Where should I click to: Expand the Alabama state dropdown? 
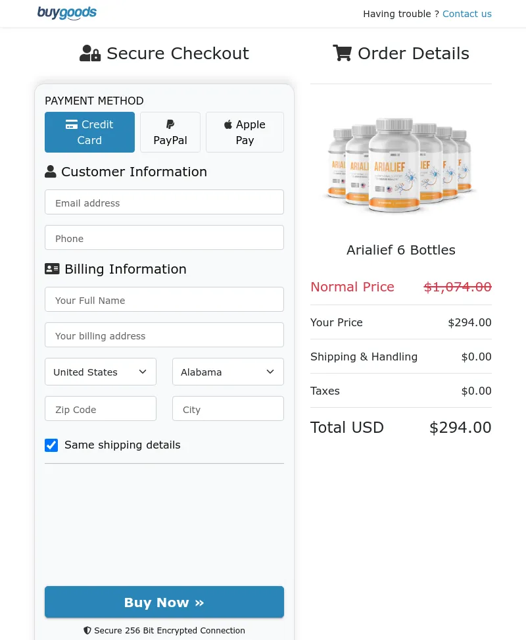[x=227, y=372]
